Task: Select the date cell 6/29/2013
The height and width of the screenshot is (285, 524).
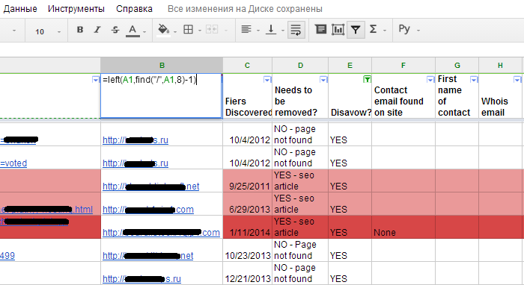Action: pos(247,204)
